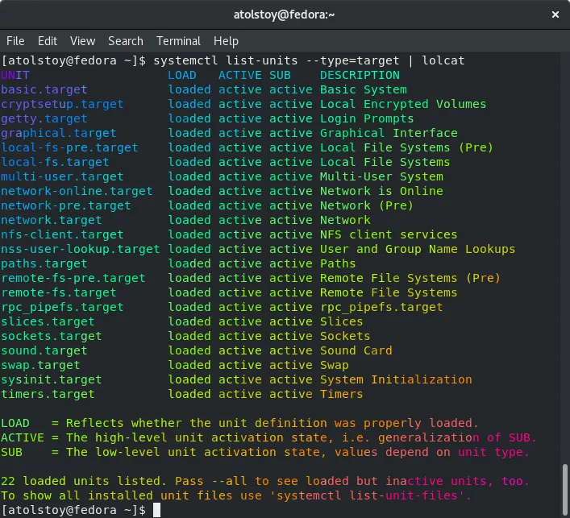This screenshot has width=570, height=518.
Task: Click the atolstoy@fedora title bar text
Action: tap(284, 14)
